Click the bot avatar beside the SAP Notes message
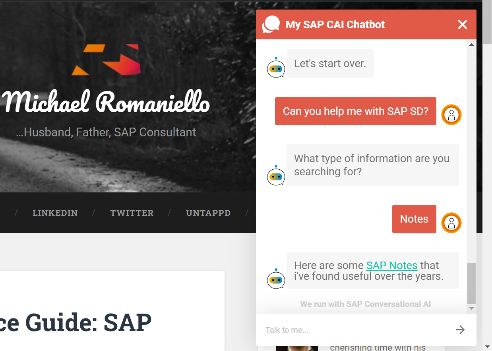 tap(276, 278)
